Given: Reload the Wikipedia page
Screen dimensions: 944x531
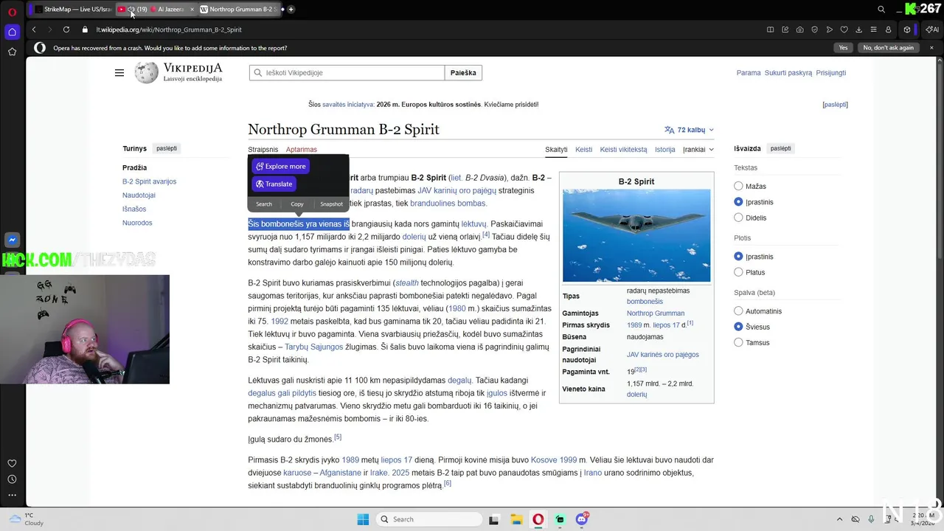Looking at the screenshot, I should coord(66,29).
